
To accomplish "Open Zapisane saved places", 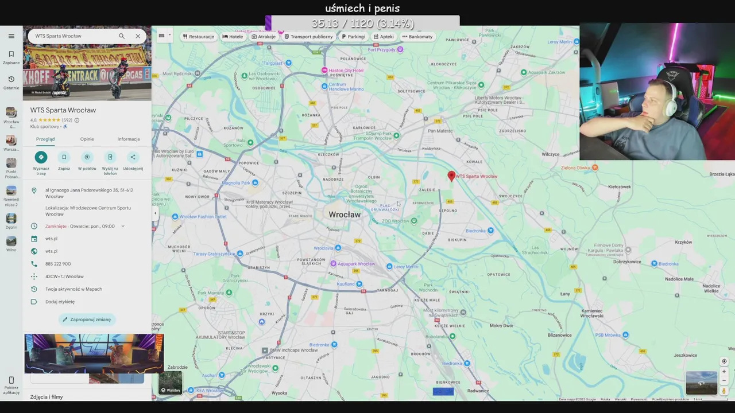I will (x=11, y=57).
